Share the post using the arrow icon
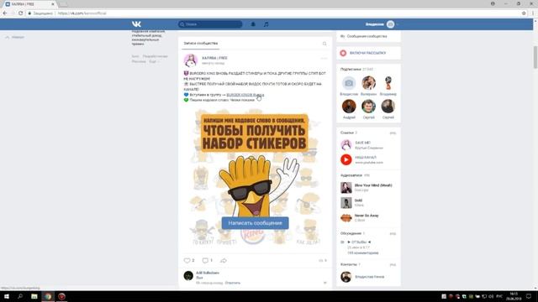 tap(224, 261)
